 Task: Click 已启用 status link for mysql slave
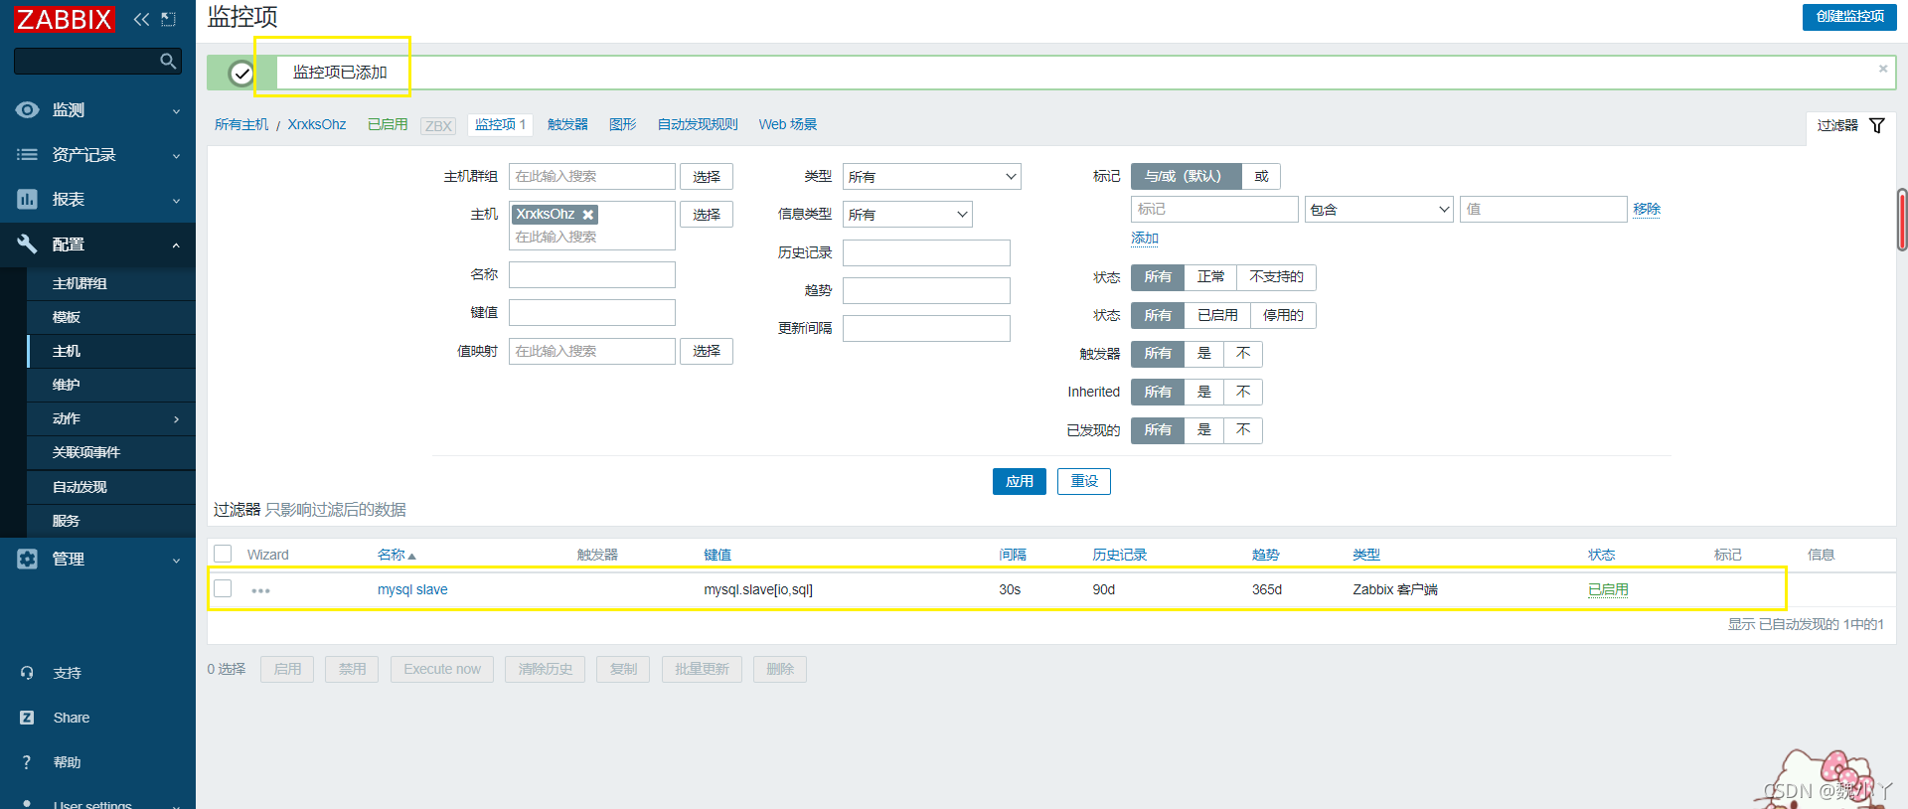coord(1608,589)
